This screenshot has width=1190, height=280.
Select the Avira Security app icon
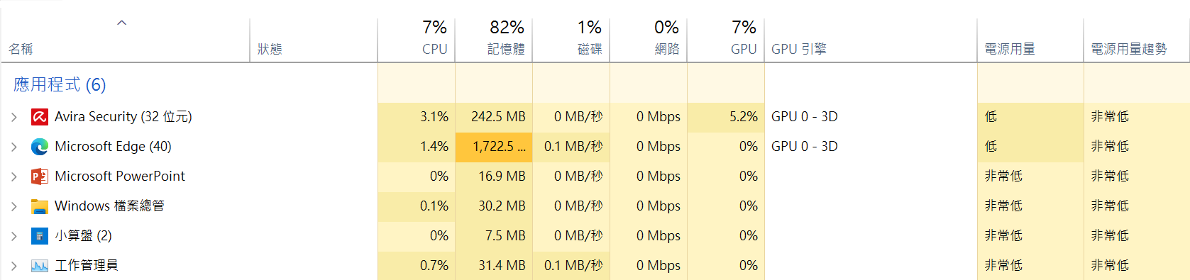click(x=40, y=117)
